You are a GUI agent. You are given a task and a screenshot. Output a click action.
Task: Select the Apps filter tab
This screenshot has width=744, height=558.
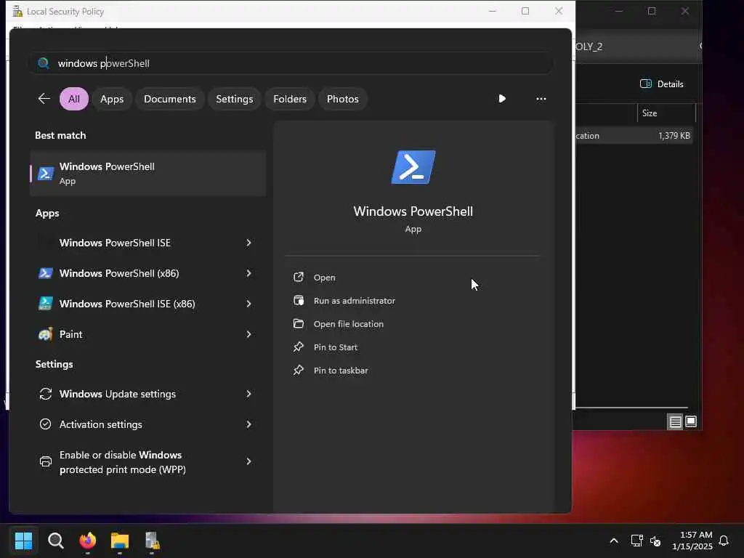click(x=112, y=99)
